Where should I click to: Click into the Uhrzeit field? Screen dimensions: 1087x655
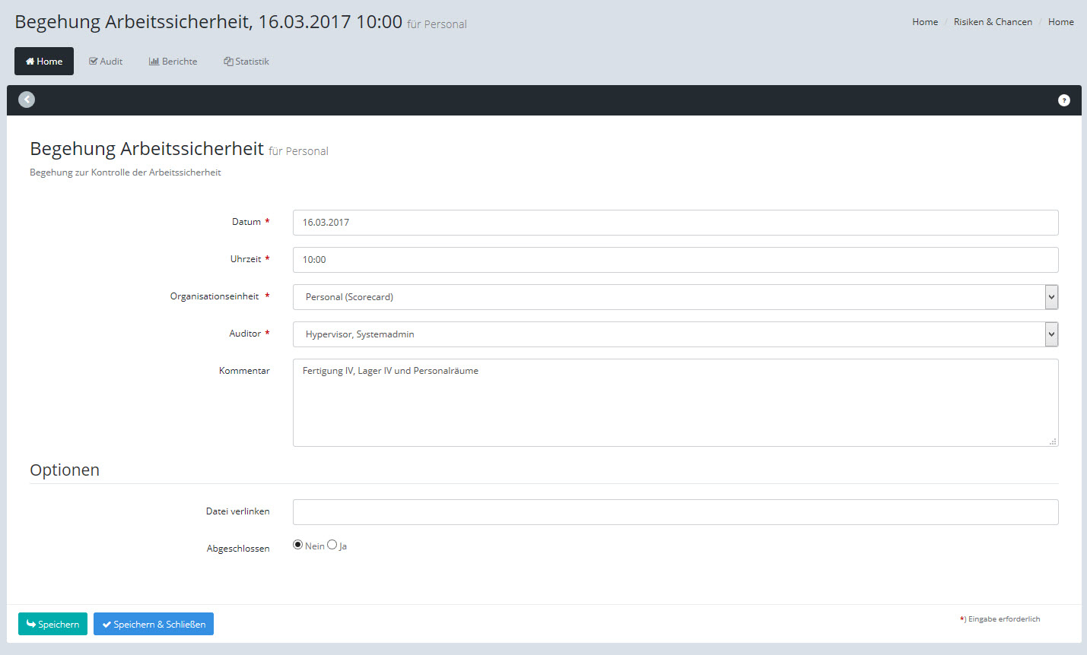(675, 260)
